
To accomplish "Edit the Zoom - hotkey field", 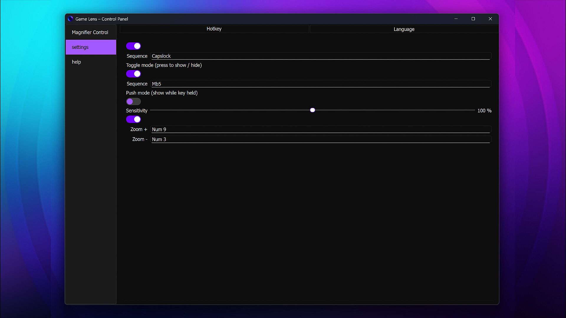I will point(320,140).
